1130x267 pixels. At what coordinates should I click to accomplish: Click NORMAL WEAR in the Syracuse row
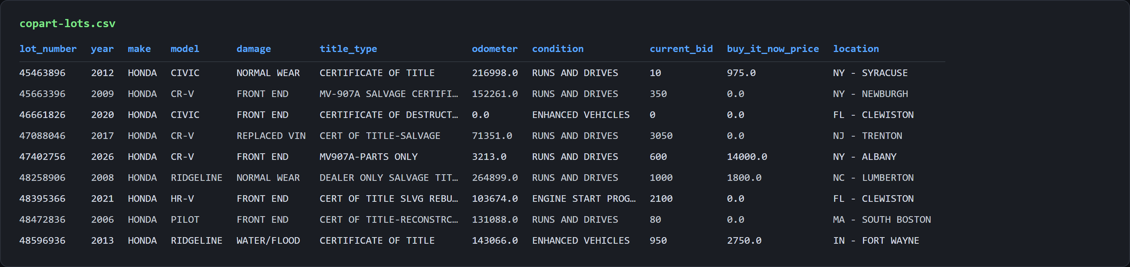coord(268,73)
